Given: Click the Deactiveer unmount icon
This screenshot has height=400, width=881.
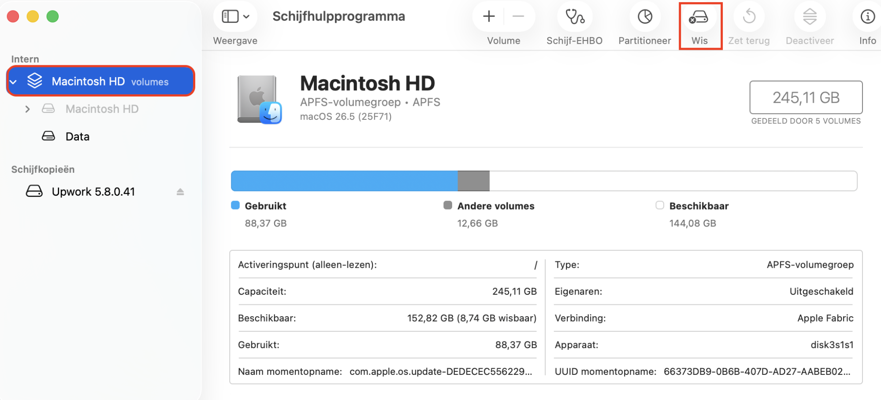Looking at the screenshot, I should (810, 17).
